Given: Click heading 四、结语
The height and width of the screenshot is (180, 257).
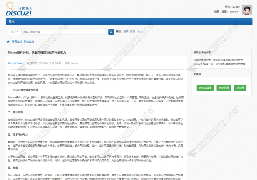Looking at the screenshot, I should [x=13, y=168].
